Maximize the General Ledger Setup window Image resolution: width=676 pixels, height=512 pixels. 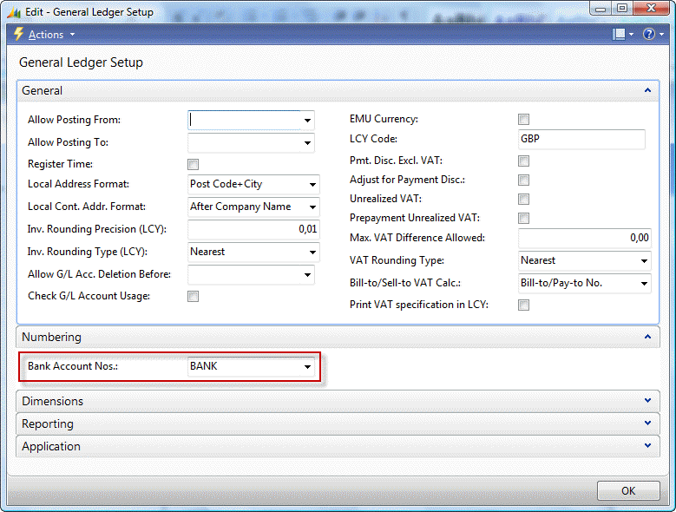(x=621, y=8)
